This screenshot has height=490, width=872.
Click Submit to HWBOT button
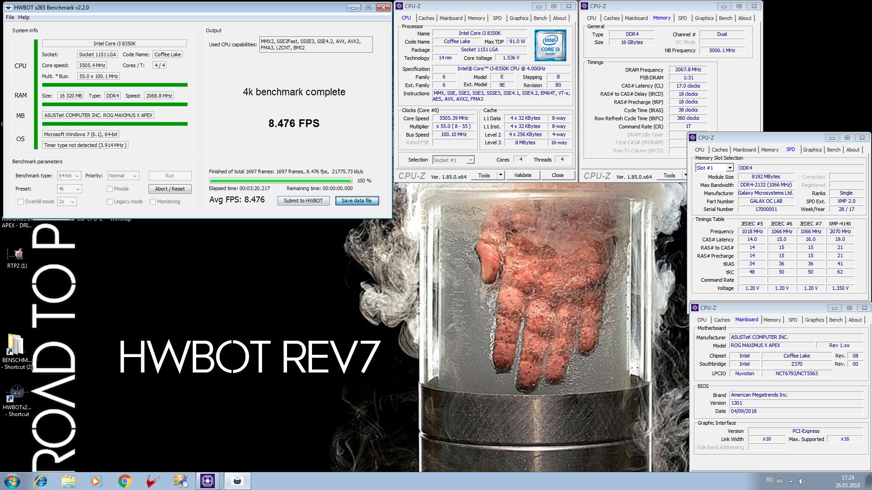click(x=303, y=201)
